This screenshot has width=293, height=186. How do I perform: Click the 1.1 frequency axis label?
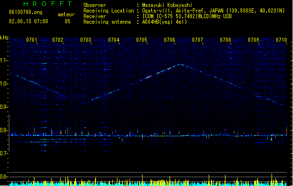click(x=4, y=60)
